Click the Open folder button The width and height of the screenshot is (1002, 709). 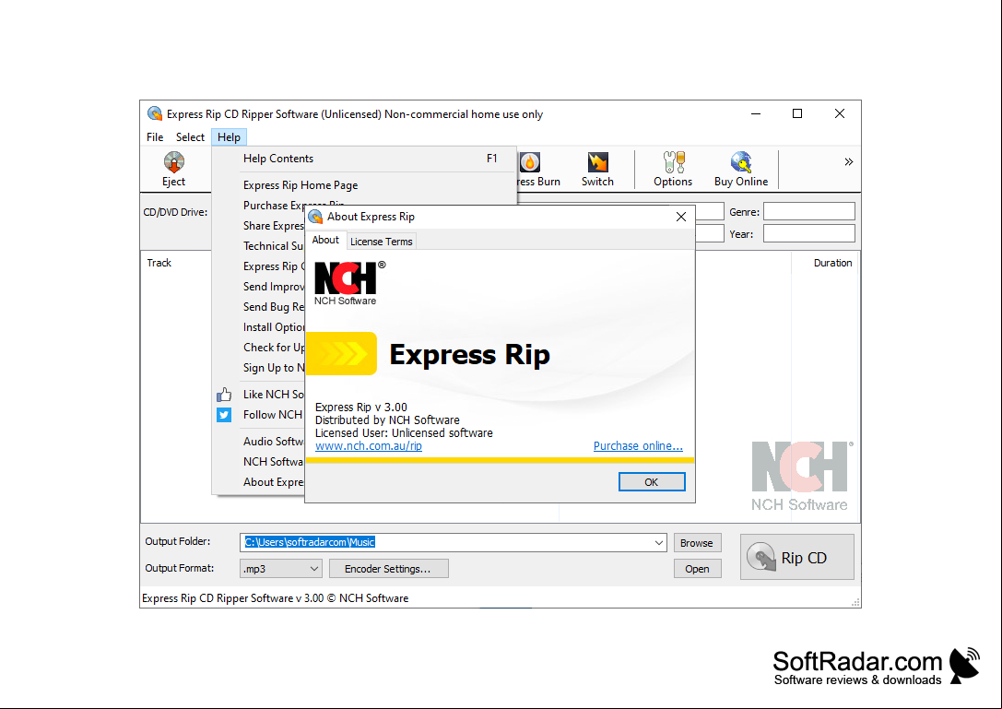(697, 568)
